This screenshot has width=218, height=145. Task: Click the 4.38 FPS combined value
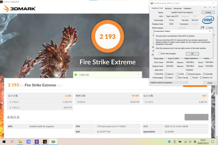(203, 102)
